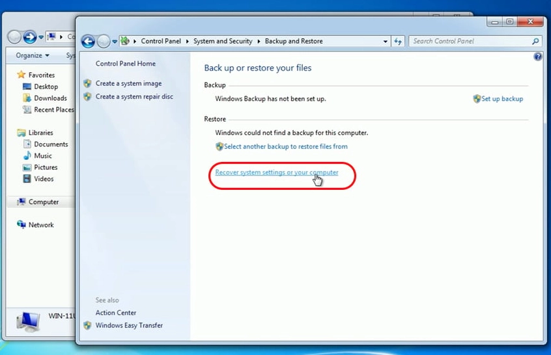Click computer thumbnail in Explorer details pane
Viewport: 551px width, 355px height.
point(29,321)
